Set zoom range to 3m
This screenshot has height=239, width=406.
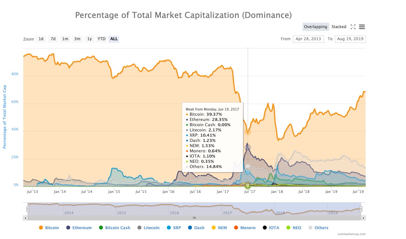77,39
